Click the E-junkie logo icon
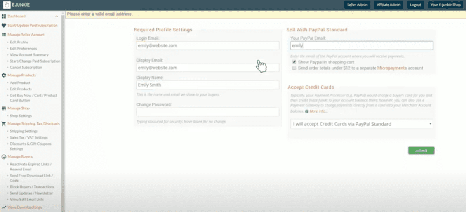The image size is (466, 212). click(7, 5)
